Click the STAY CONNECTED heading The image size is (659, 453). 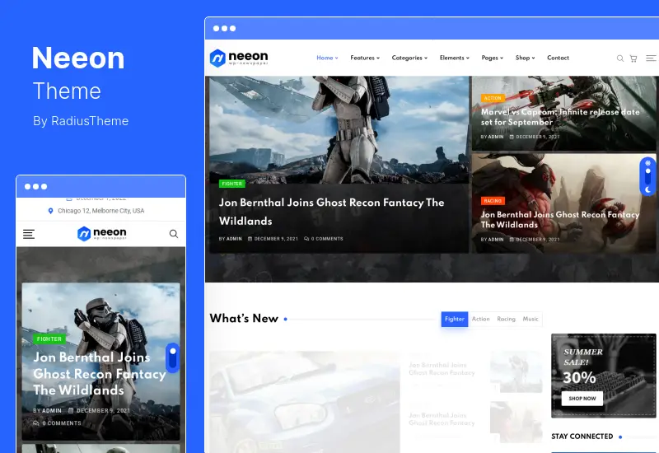pyautogui.click(x=582, y=437)
